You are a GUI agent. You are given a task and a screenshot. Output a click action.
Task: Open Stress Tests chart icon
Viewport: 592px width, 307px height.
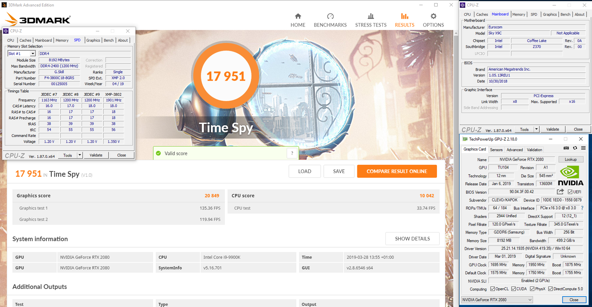click(x=371, y=16)
